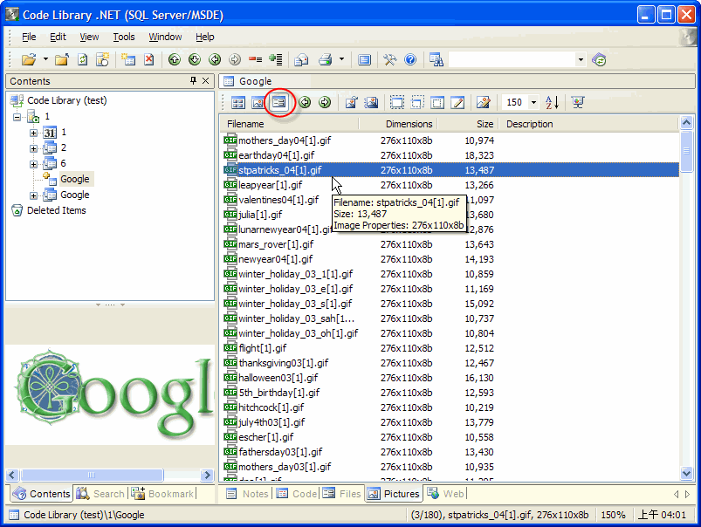The image size is (701, 527).
Task: Open the File menu
Action: (29, 37)
